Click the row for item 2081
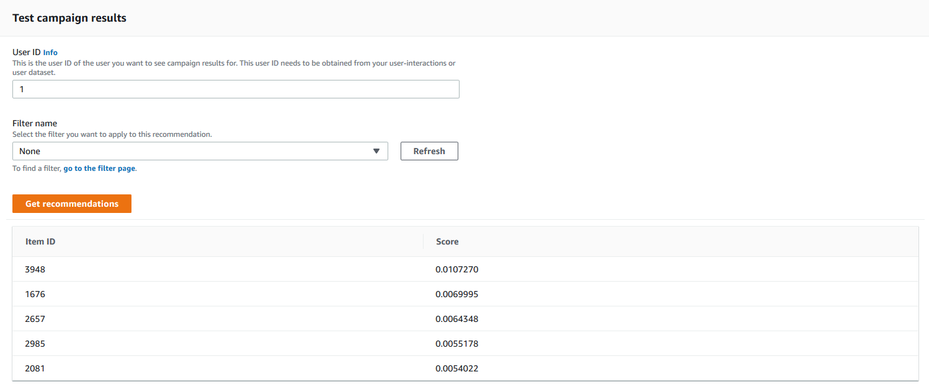The image size is (929, 390). [x=35, y=368]
